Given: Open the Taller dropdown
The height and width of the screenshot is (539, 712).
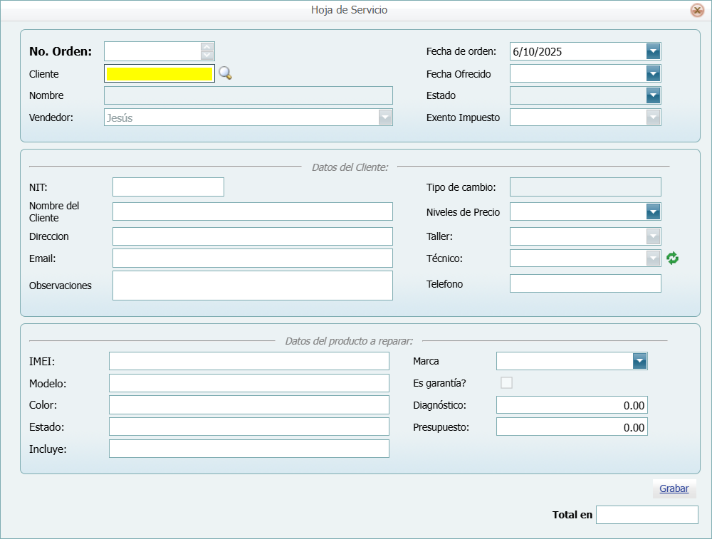Looking at the screenshot, I should coord(653,236).
